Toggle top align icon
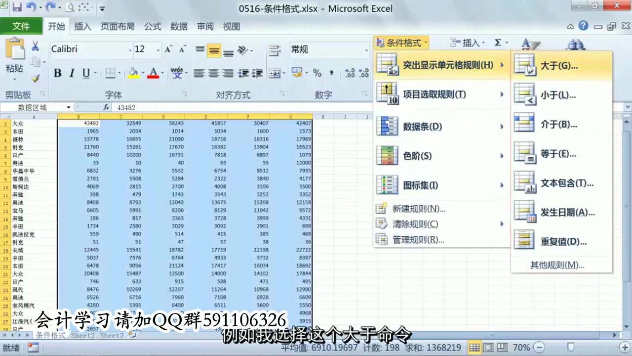 pyautogui.click(x=199, y=50)
